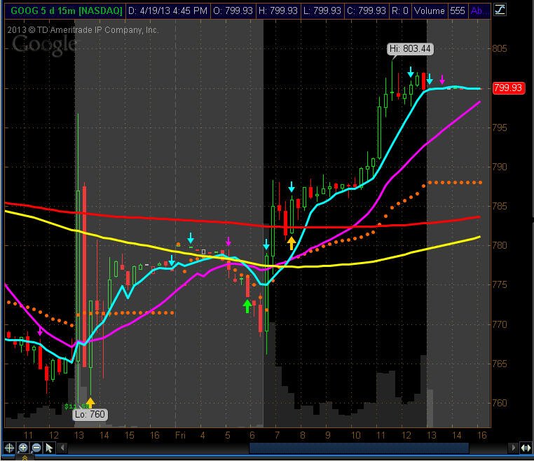Click the zoom in magnifier
Viewport: 534px width, 461px height.
(x=23, y=448)
